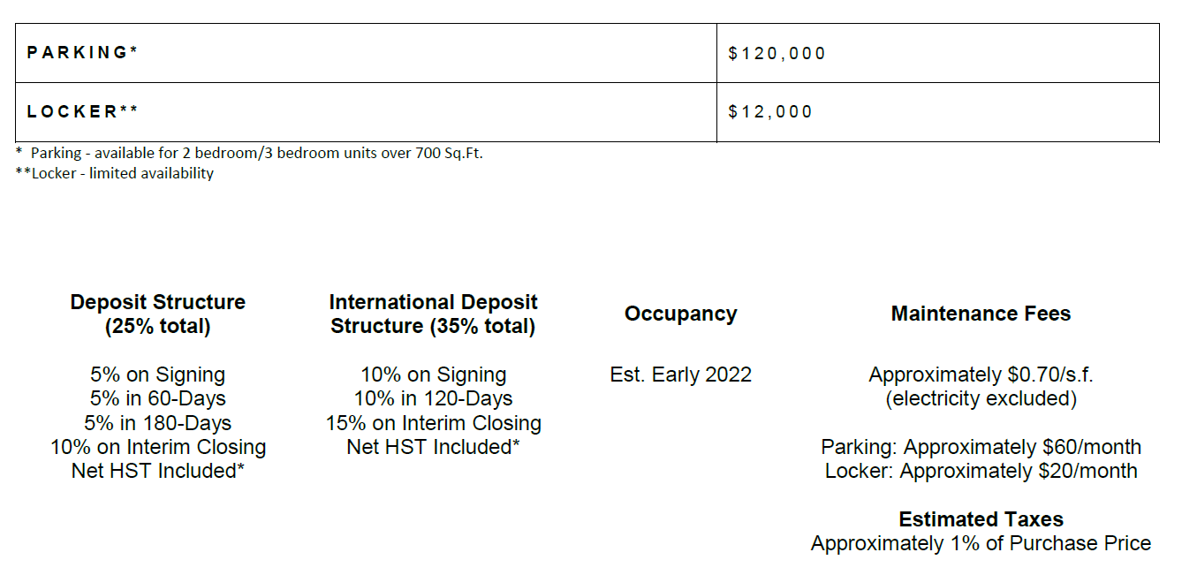This screenshot has width=1182, height=575.
Task: Click the "5% in 60-Days" line
Action: tap(158, 398)
